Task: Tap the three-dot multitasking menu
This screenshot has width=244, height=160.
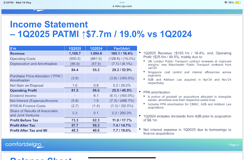Action: coord(122,3)
